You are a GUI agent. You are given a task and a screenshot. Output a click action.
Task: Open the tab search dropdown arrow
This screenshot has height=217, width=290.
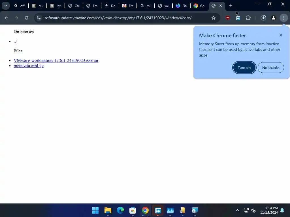6,6
